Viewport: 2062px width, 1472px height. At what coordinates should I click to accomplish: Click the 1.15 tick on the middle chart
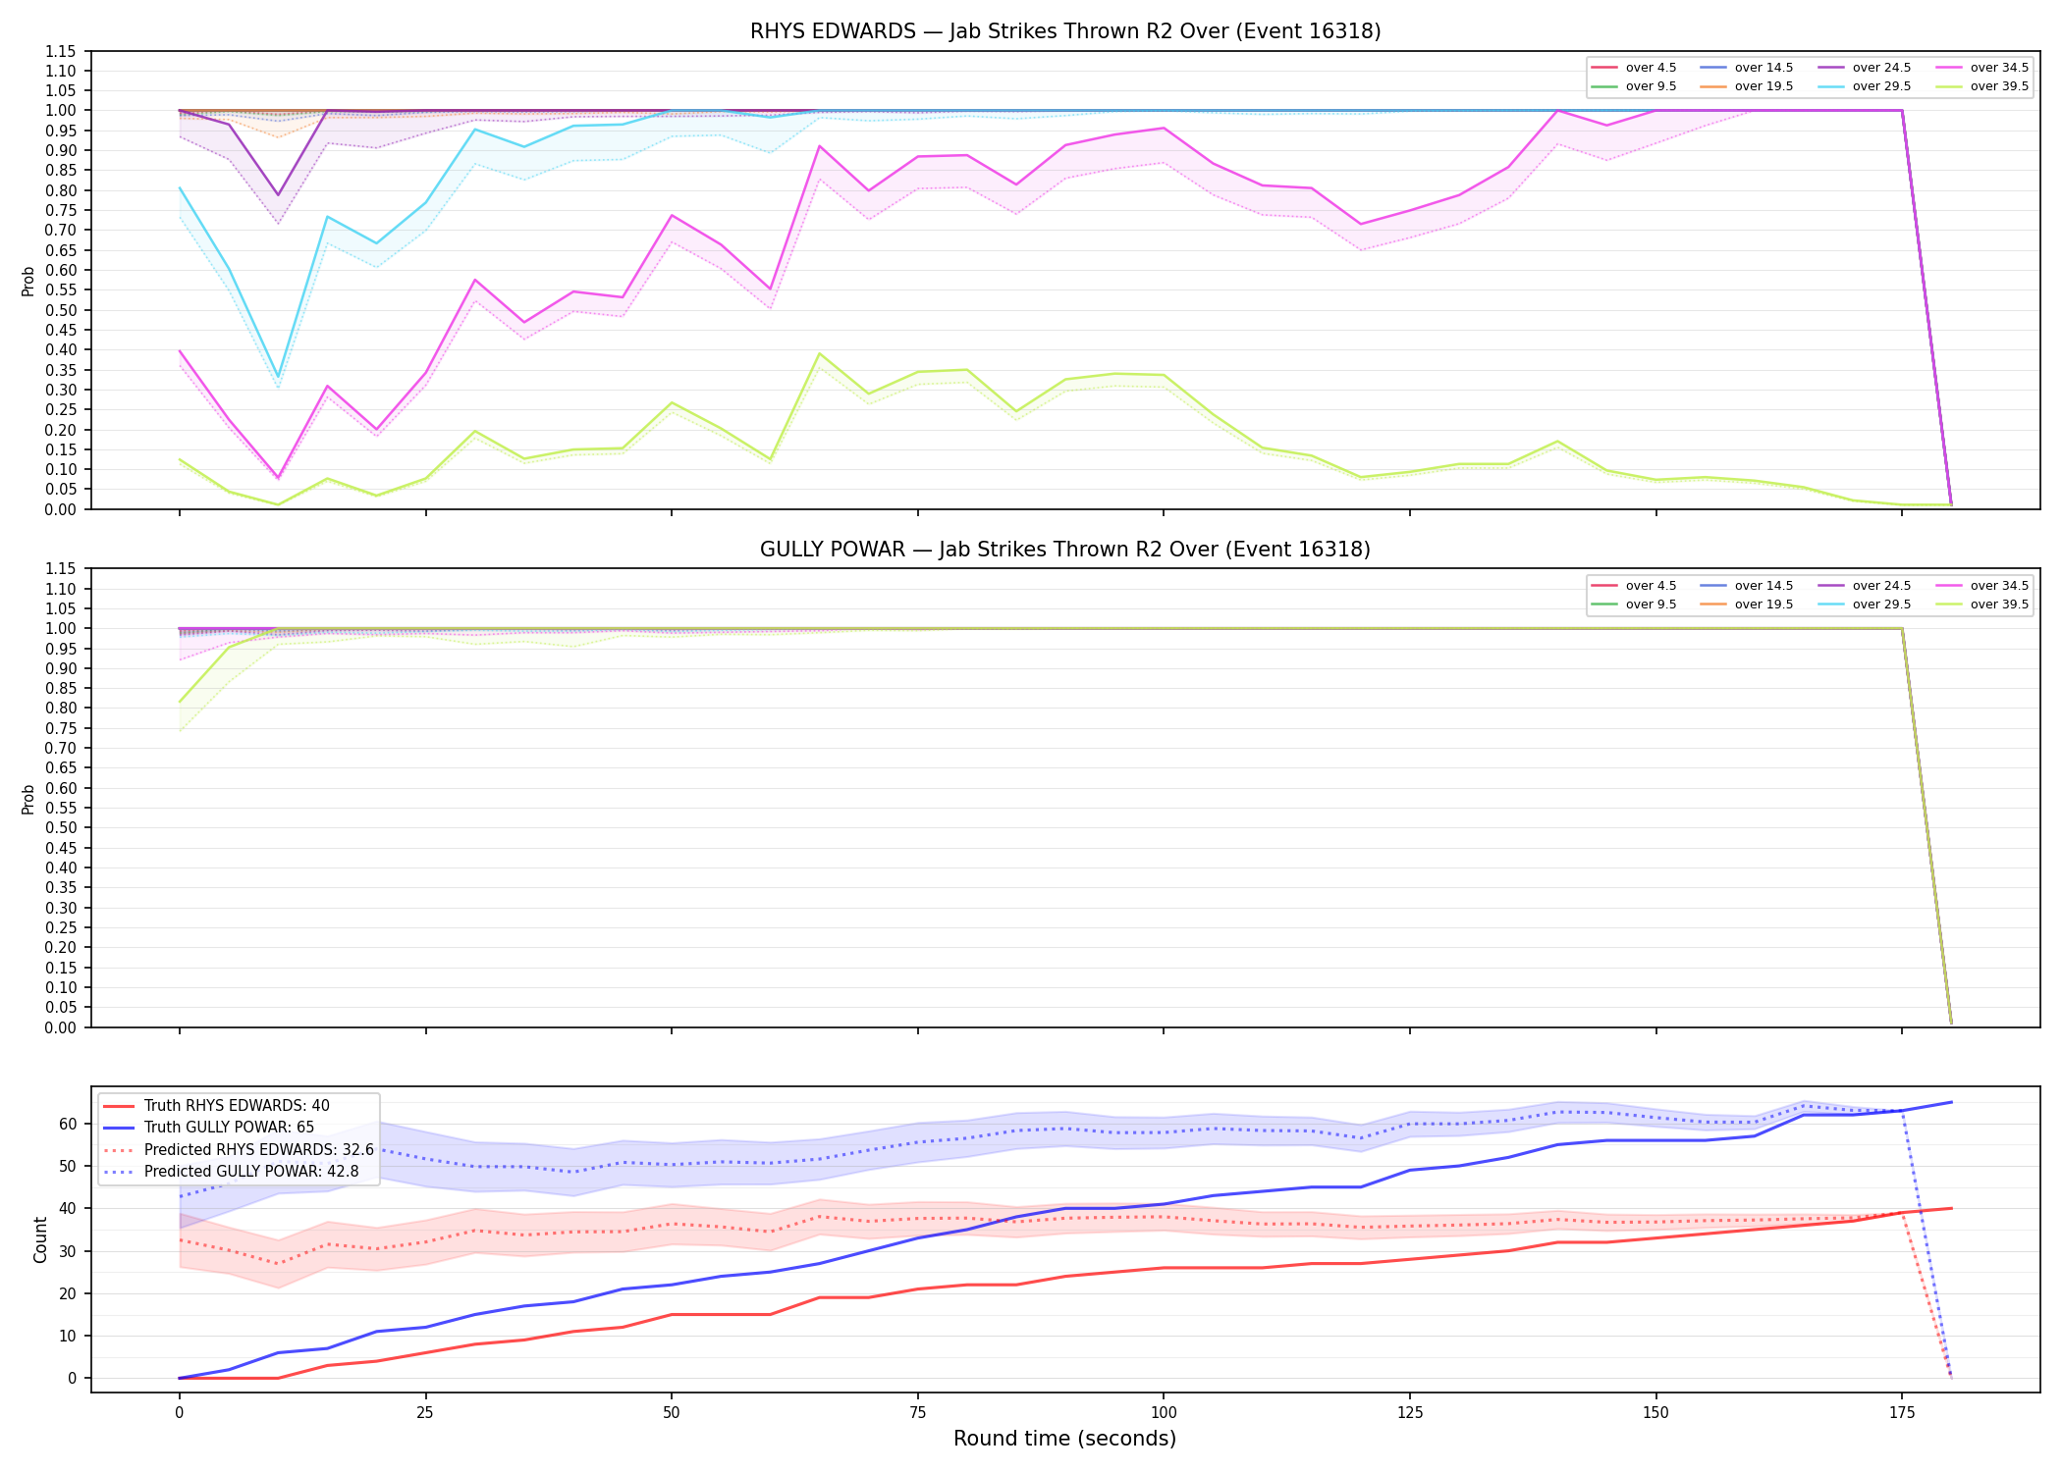pos(61,569)
